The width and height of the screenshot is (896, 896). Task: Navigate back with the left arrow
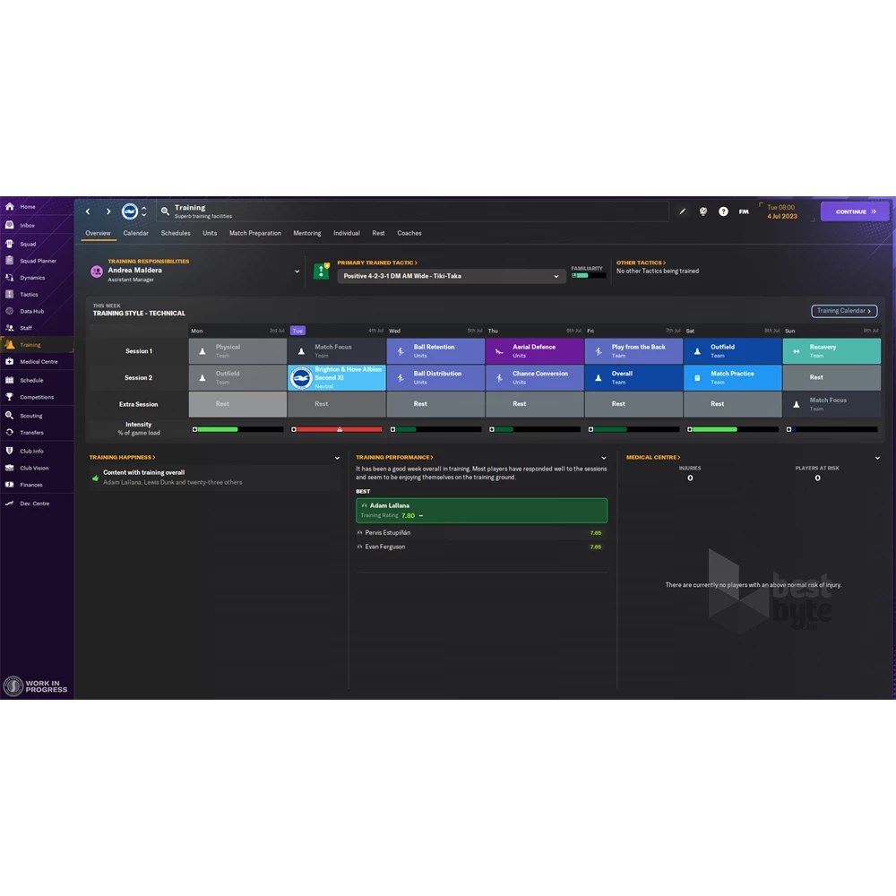[88, 212]
